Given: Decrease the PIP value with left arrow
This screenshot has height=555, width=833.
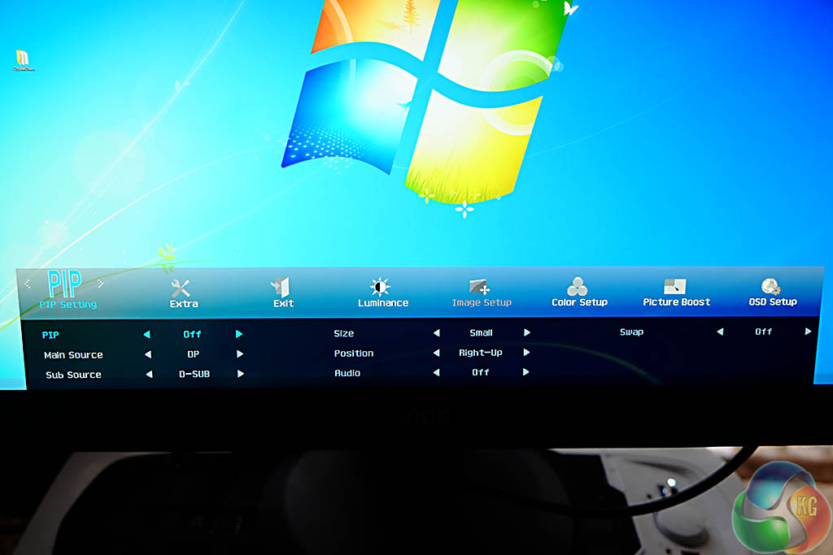Looking at the screenshot, I should (146, 334).
